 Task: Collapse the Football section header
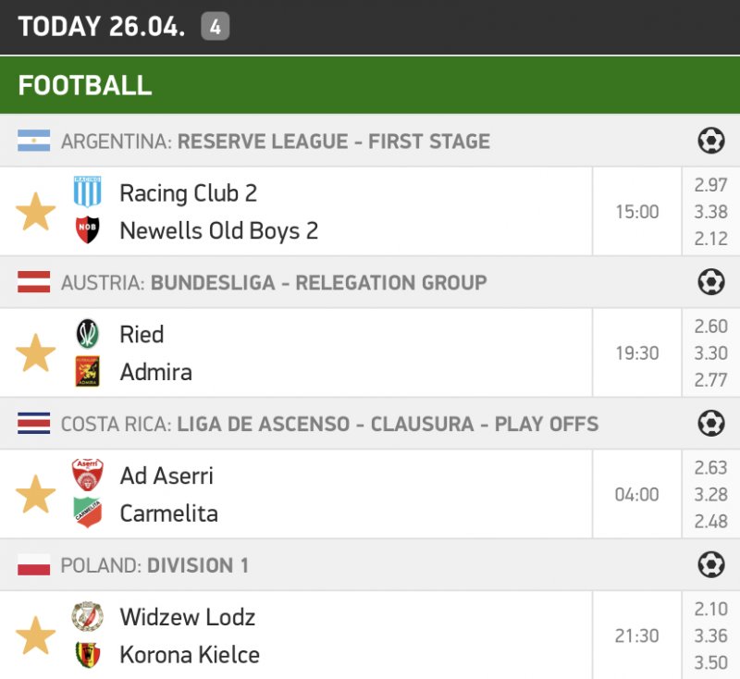tap(85, 85)
